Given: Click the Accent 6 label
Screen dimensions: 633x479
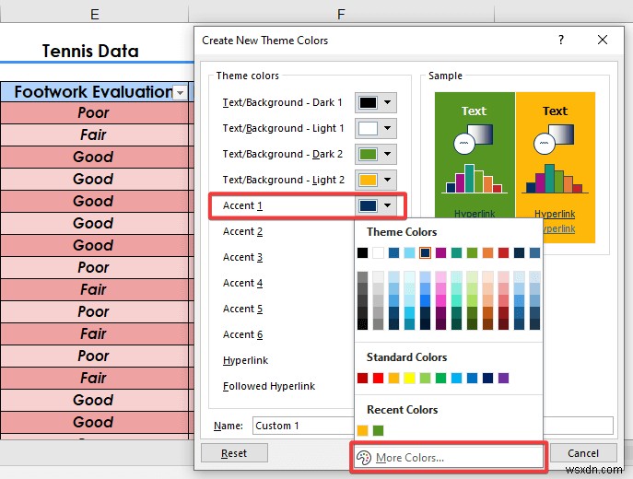Looking at the screenshot, I should coord(242,335).
